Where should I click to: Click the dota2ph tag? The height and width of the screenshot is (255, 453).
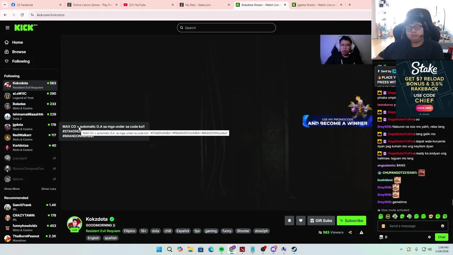[x=261, y=231]
